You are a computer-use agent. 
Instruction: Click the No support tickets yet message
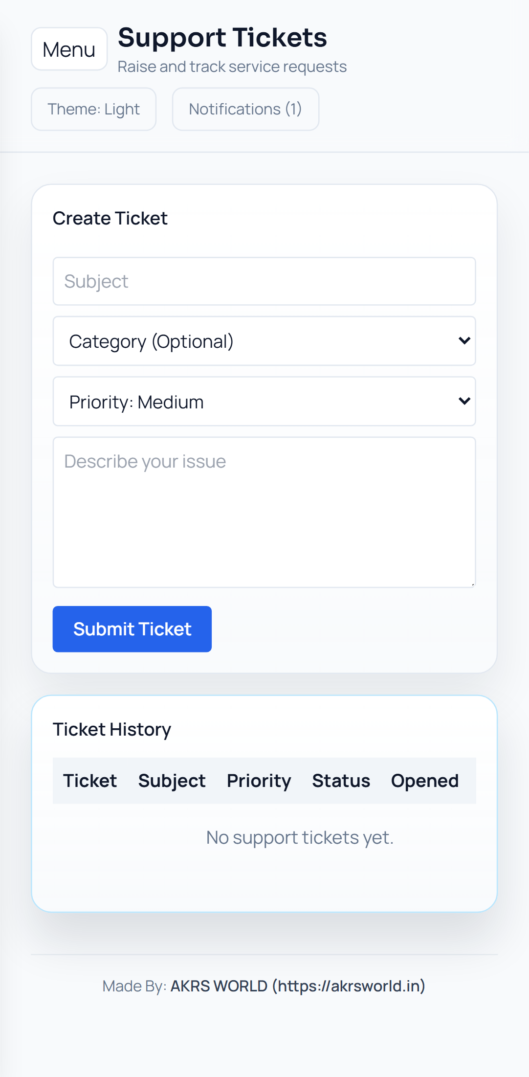click(300, 837)
